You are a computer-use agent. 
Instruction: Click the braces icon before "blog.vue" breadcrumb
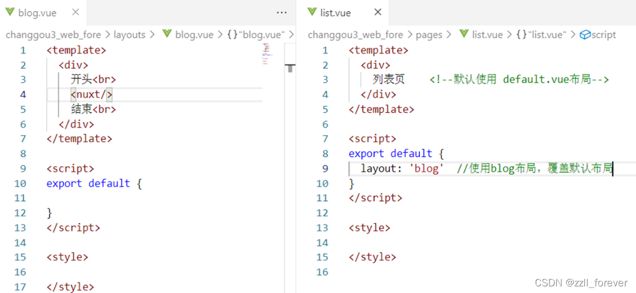click(x=232, y=35)
